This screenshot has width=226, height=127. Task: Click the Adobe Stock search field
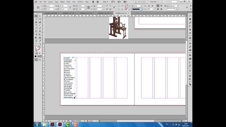point(169,2)
